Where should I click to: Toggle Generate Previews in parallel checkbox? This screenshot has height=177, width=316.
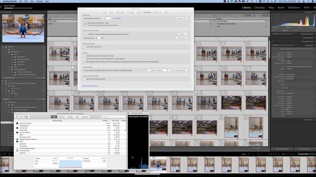pyautogui.click(x=85, y=79)
